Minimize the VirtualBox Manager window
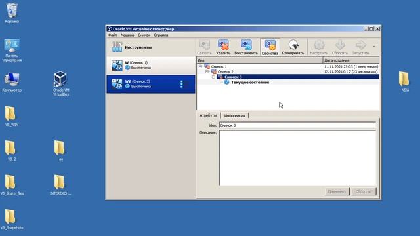Image resolution: width=420 pixels, height=236 pixels. [366, 29]
